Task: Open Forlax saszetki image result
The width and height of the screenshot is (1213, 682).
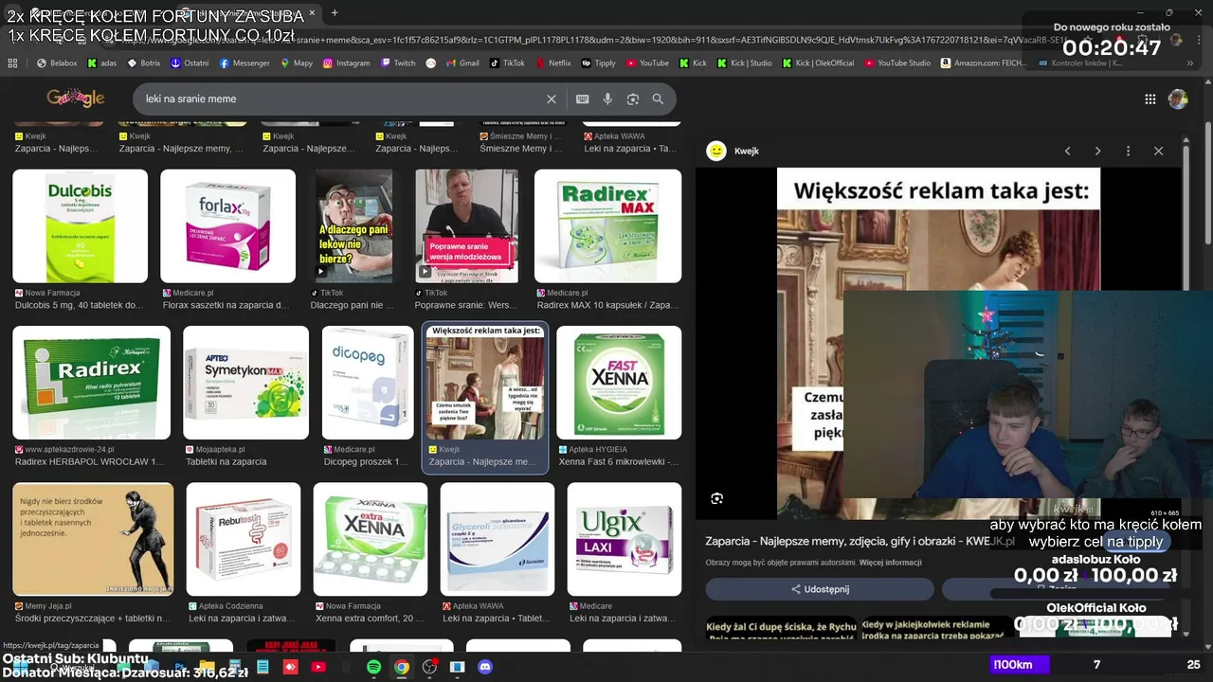Action: (x=227, y=225)
